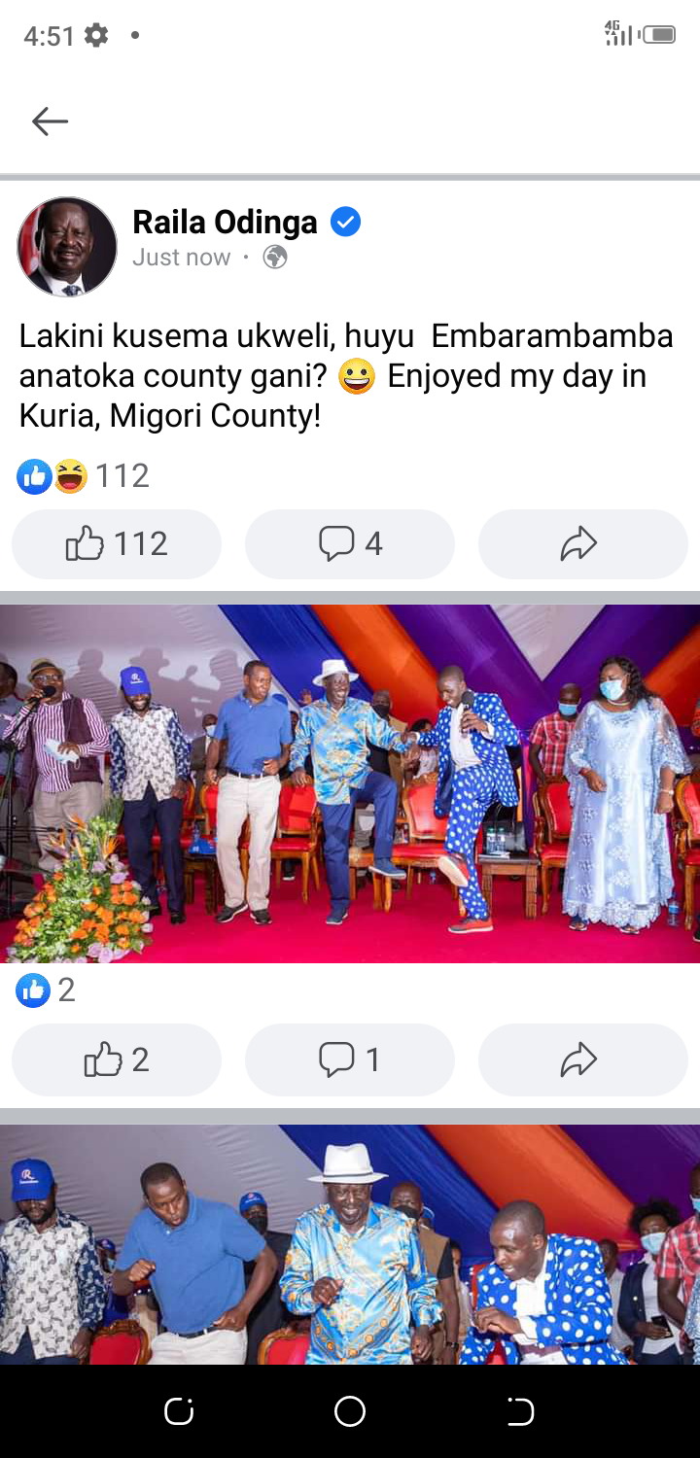Open the Raila Odinga profile name link
The width and height of the screenshot is (700, 1458).
tap(225, 222)
